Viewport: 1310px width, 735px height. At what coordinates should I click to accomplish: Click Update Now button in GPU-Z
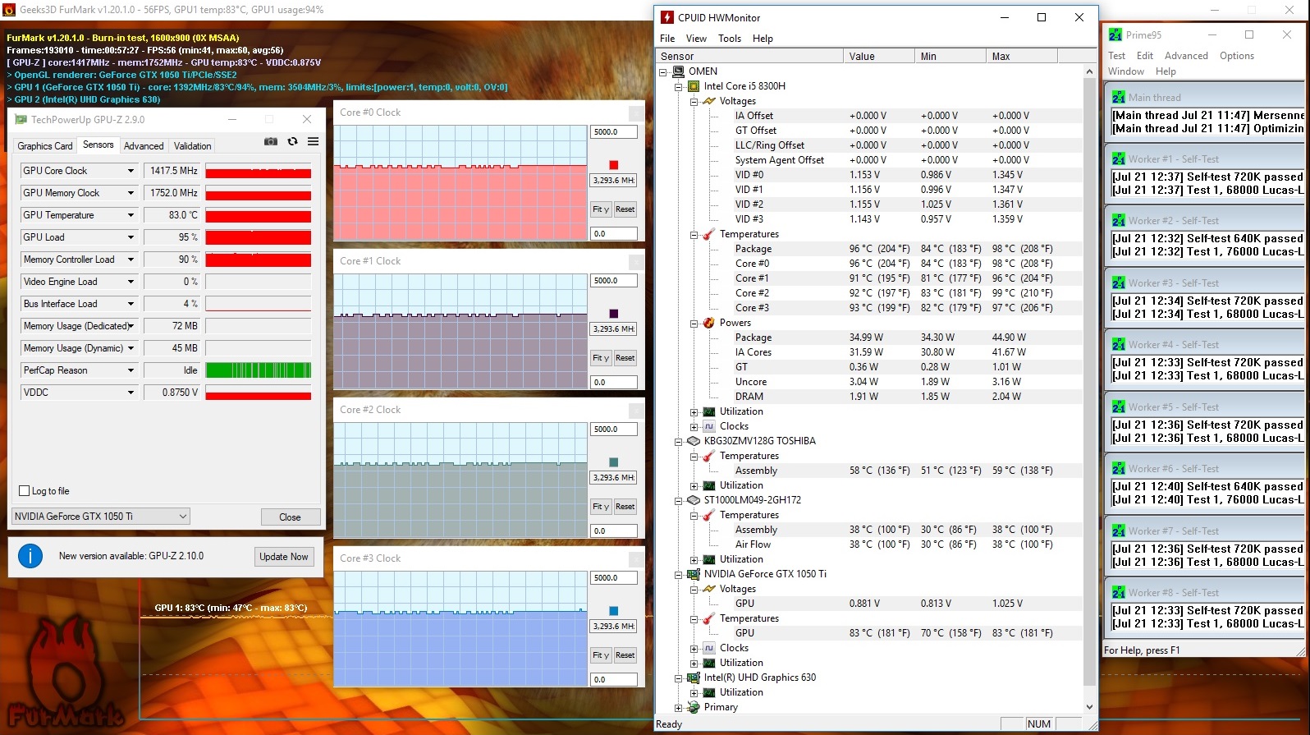284,557
